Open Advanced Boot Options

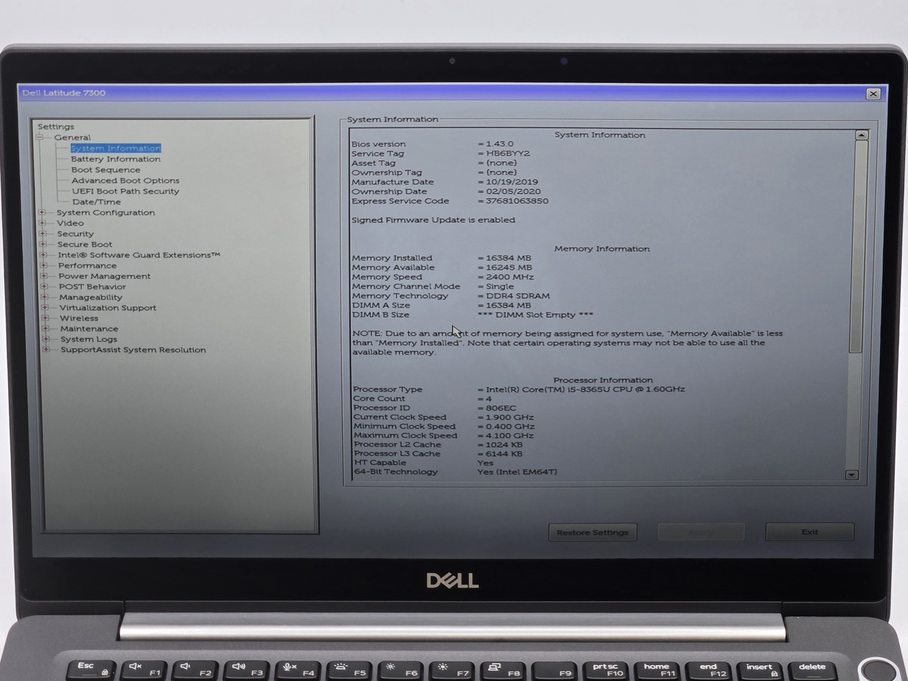pyautogui.click(x=125, y=180)
